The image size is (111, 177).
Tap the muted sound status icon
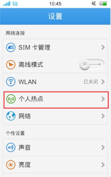94,4
